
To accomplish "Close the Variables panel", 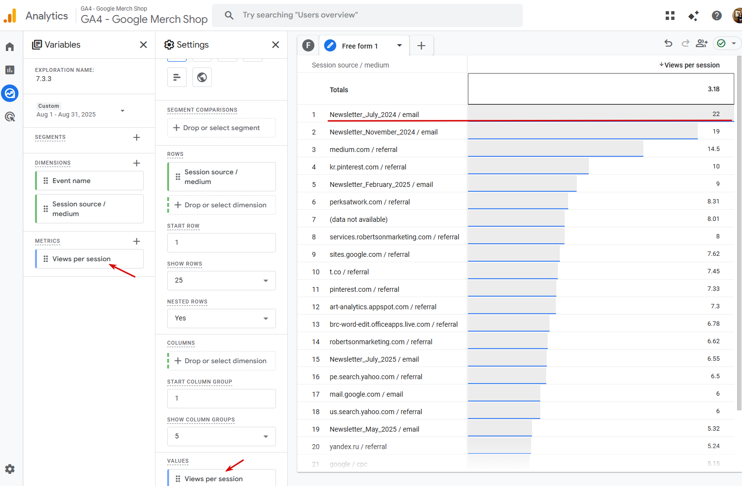I will click(x=143, y=45).
